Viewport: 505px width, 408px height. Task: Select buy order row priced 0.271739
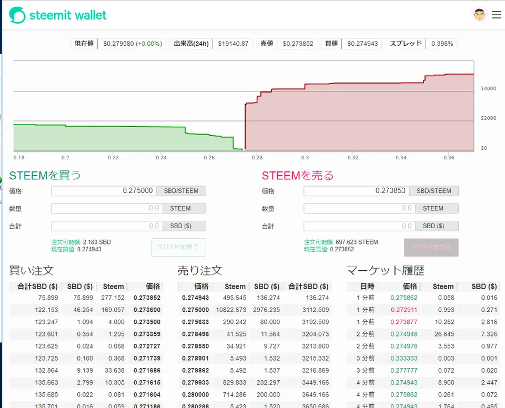86,359
